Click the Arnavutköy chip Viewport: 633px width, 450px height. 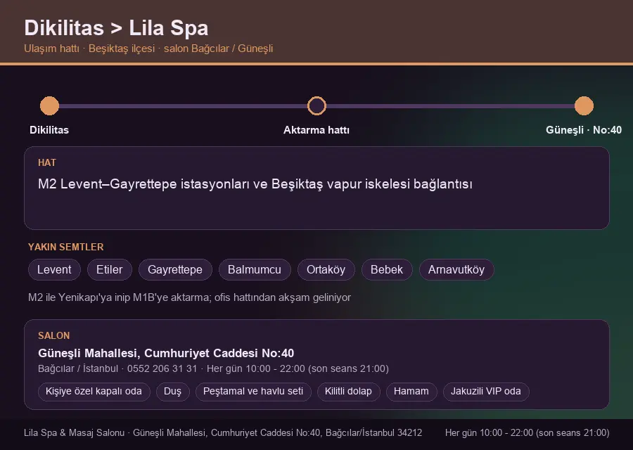[456, 269]
